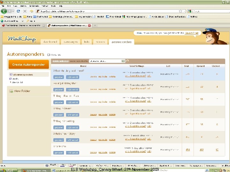Open the twitter bookmark in bookmarks toolbar
Viewport: 230px width, 172px height.
(x=192, y=17)
